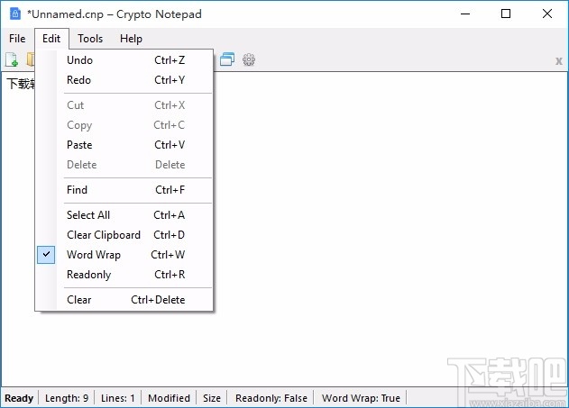Screen dimensions: 569x408
Task: Click the New file toolbar icon
Action: tap(12, 59)
